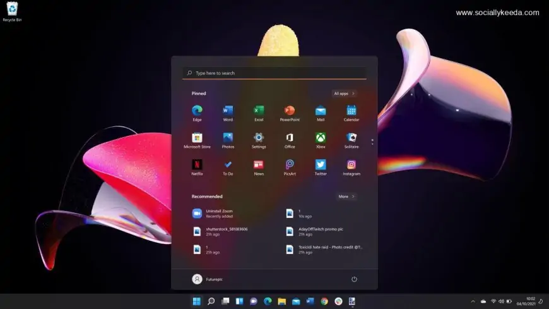Open the Mail icon on the taskbar
This screenshot has height=309, width=549.
[296, 301]
